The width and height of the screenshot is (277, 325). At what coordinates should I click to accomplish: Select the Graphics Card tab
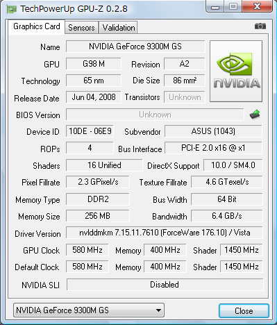coord(37,26)
